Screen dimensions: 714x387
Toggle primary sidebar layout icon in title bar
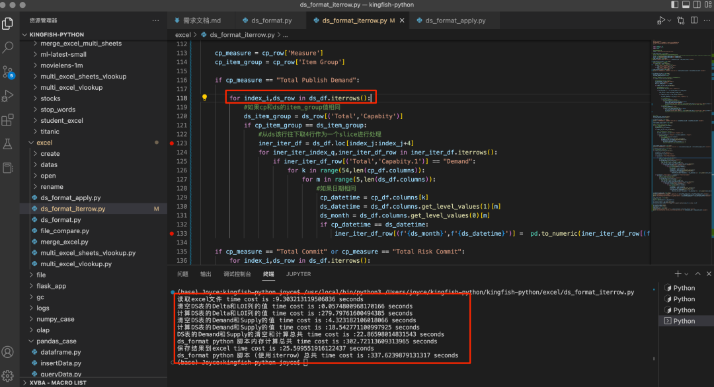(x=675, y=5)
